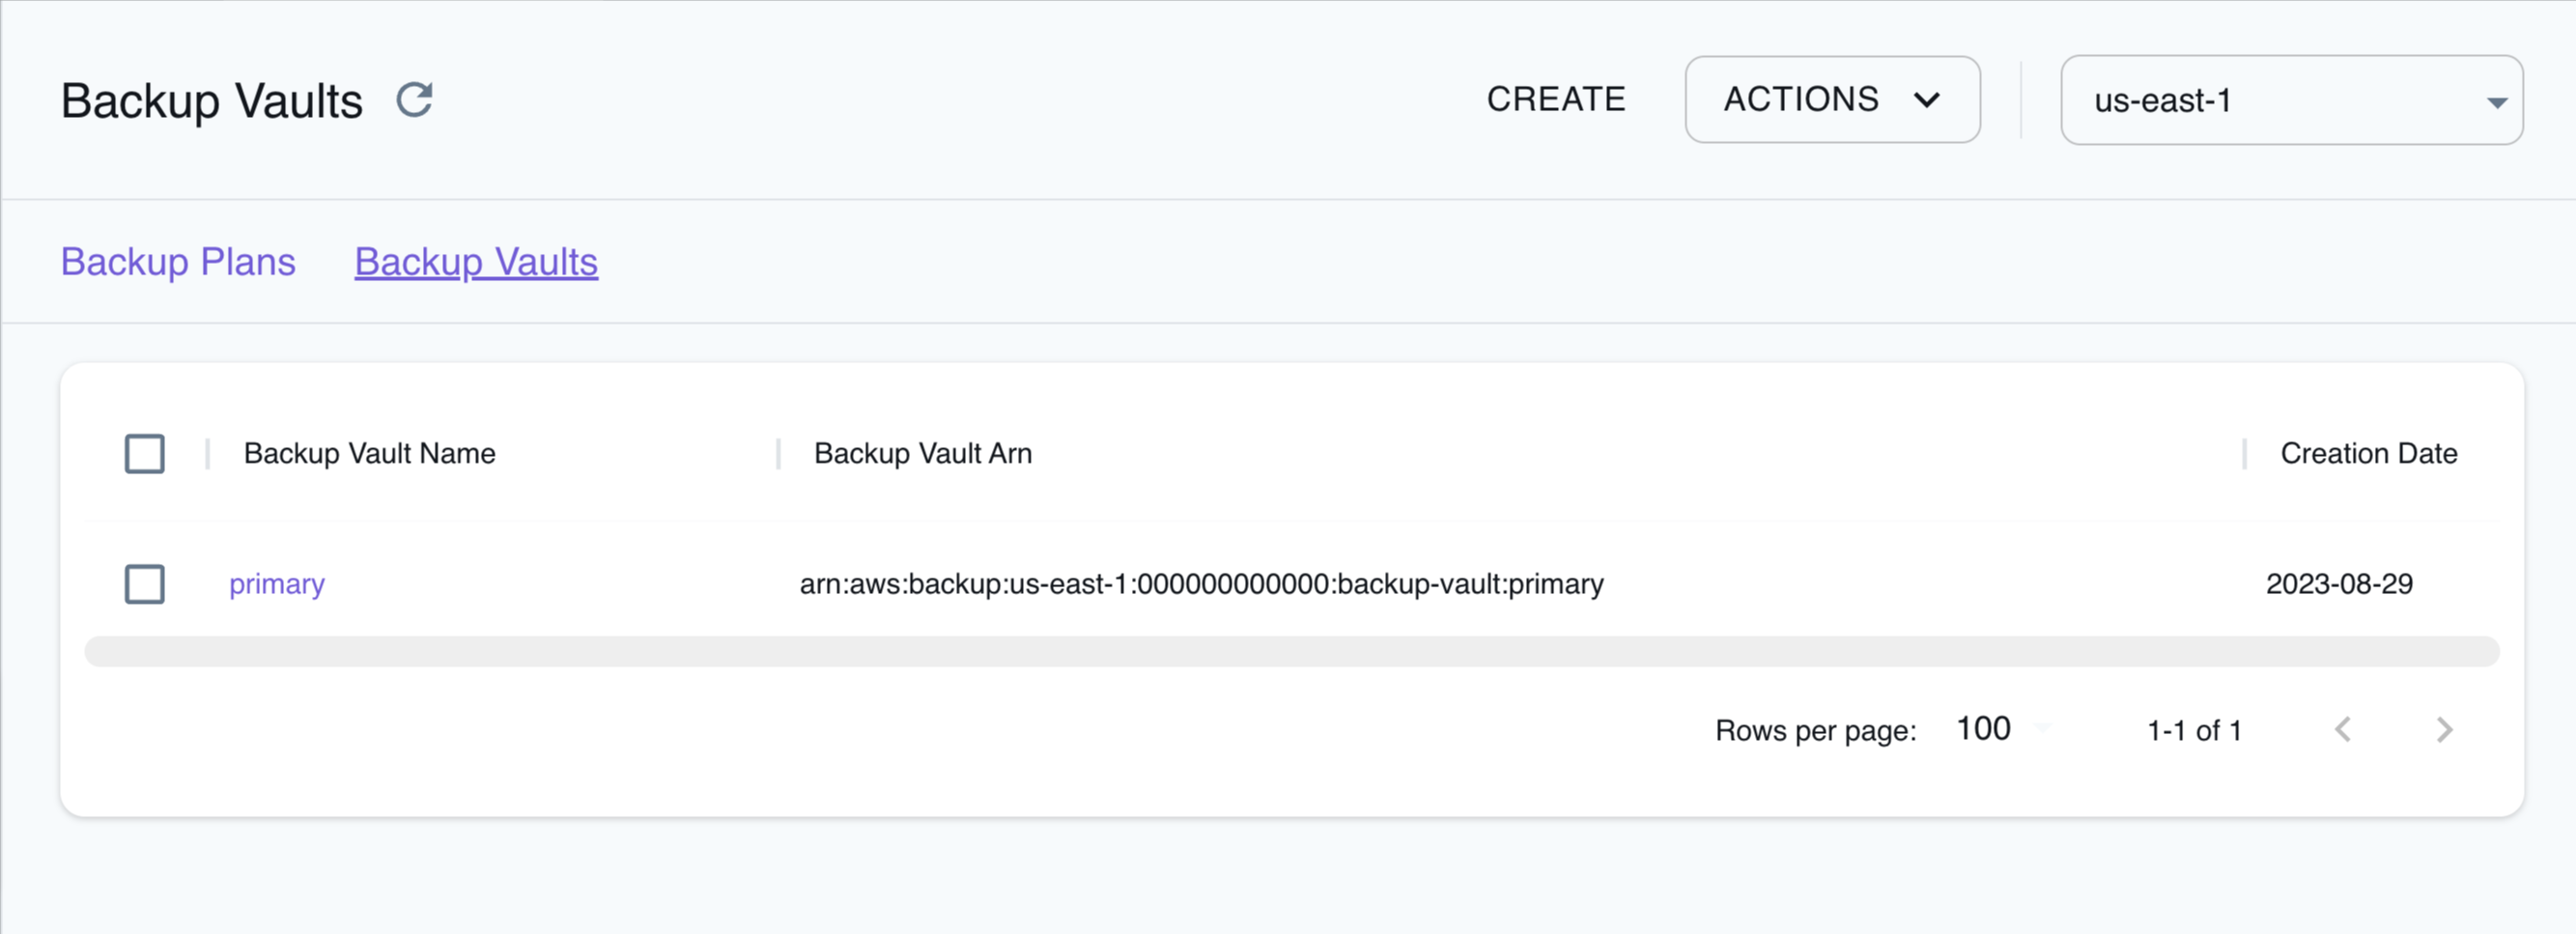Open the primary backup vault details
Image resolution: width=2576 pixels, height=934 pixels.
[x=276, y=584]
